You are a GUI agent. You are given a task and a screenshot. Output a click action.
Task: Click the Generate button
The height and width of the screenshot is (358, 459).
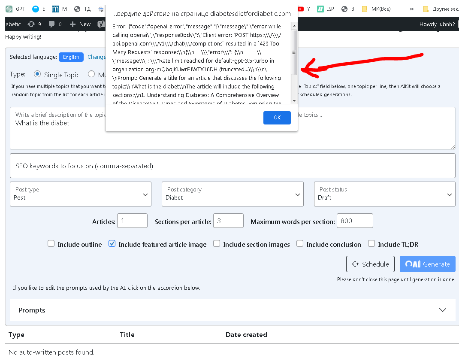pos(428,264)
